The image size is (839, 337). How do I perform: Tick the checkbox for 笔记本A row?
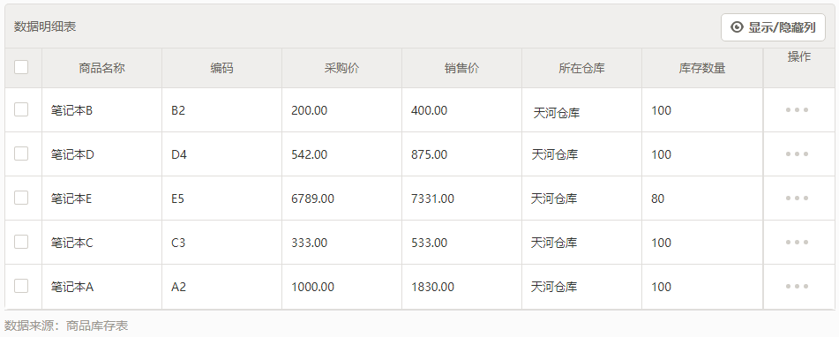[x=21, y=286]
